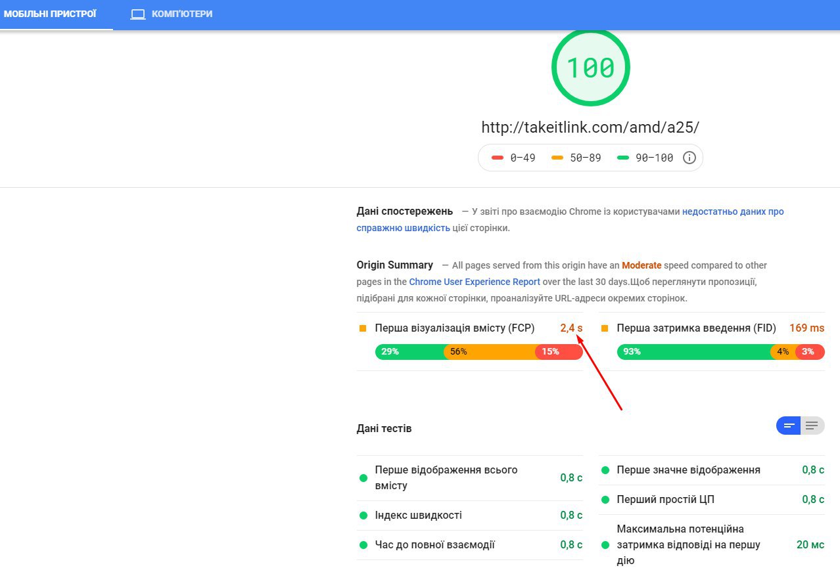Click the tested URL takeitlink.com text
This screenshot has width=840, height=570.
590,127
